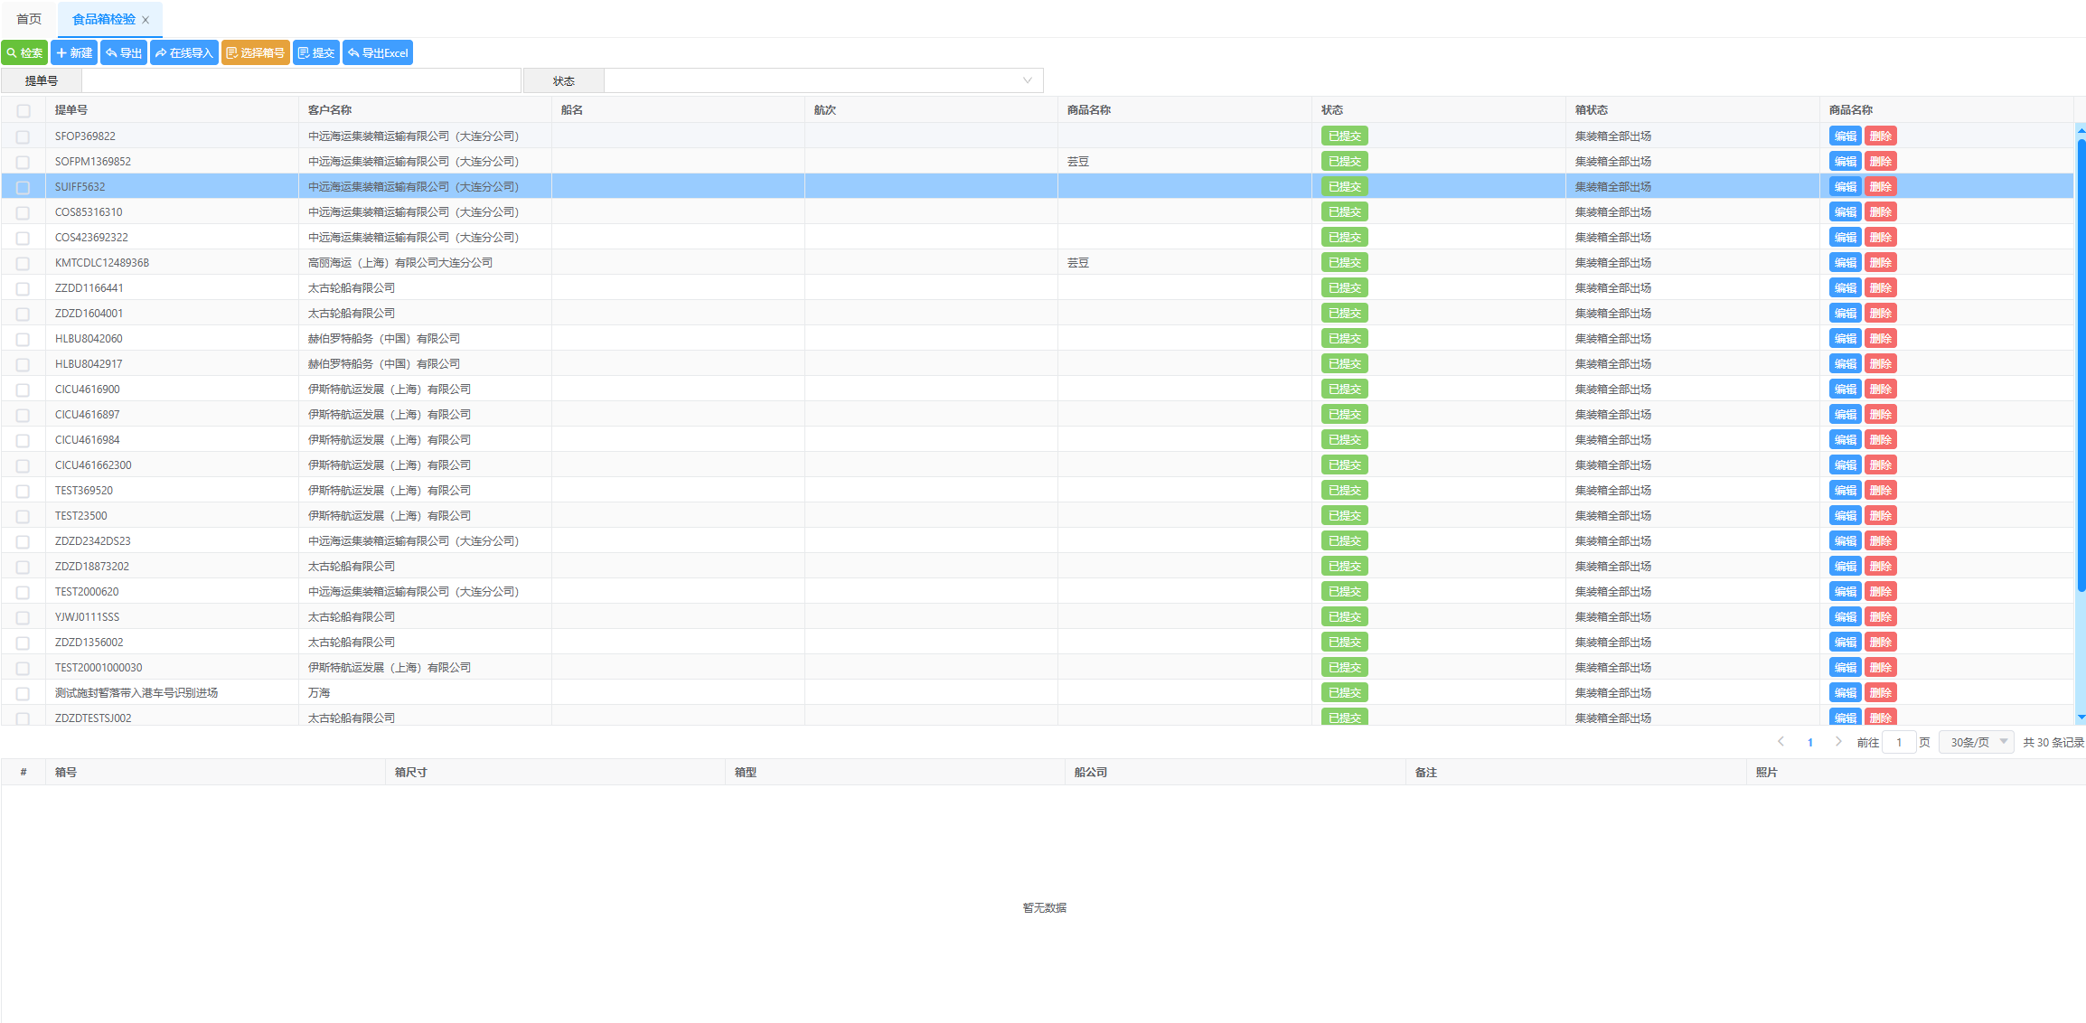Click the 检索 search button
This screenshot has height=1023, width=2086.
[x=24, y=53]
